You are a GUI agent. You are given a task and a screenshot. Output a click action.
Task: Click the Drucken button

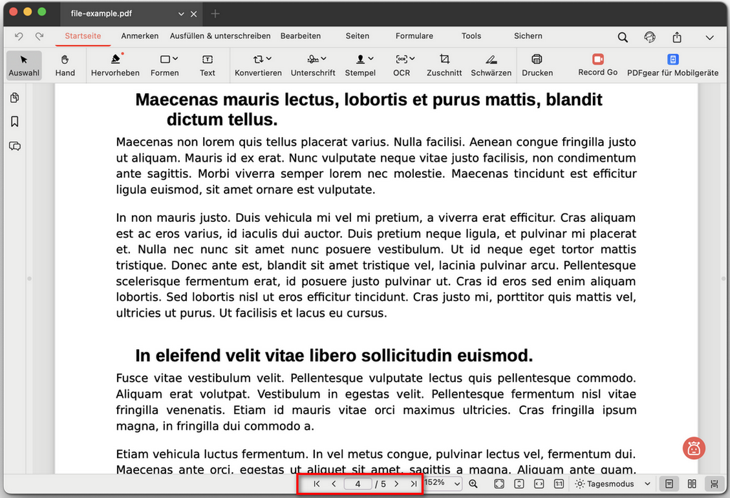(537, 65)
